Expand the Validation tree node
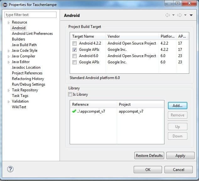 coord(8,102)
